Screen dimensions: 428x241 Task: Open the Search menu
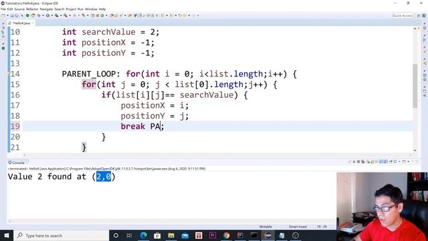click(x=60, y=9)
